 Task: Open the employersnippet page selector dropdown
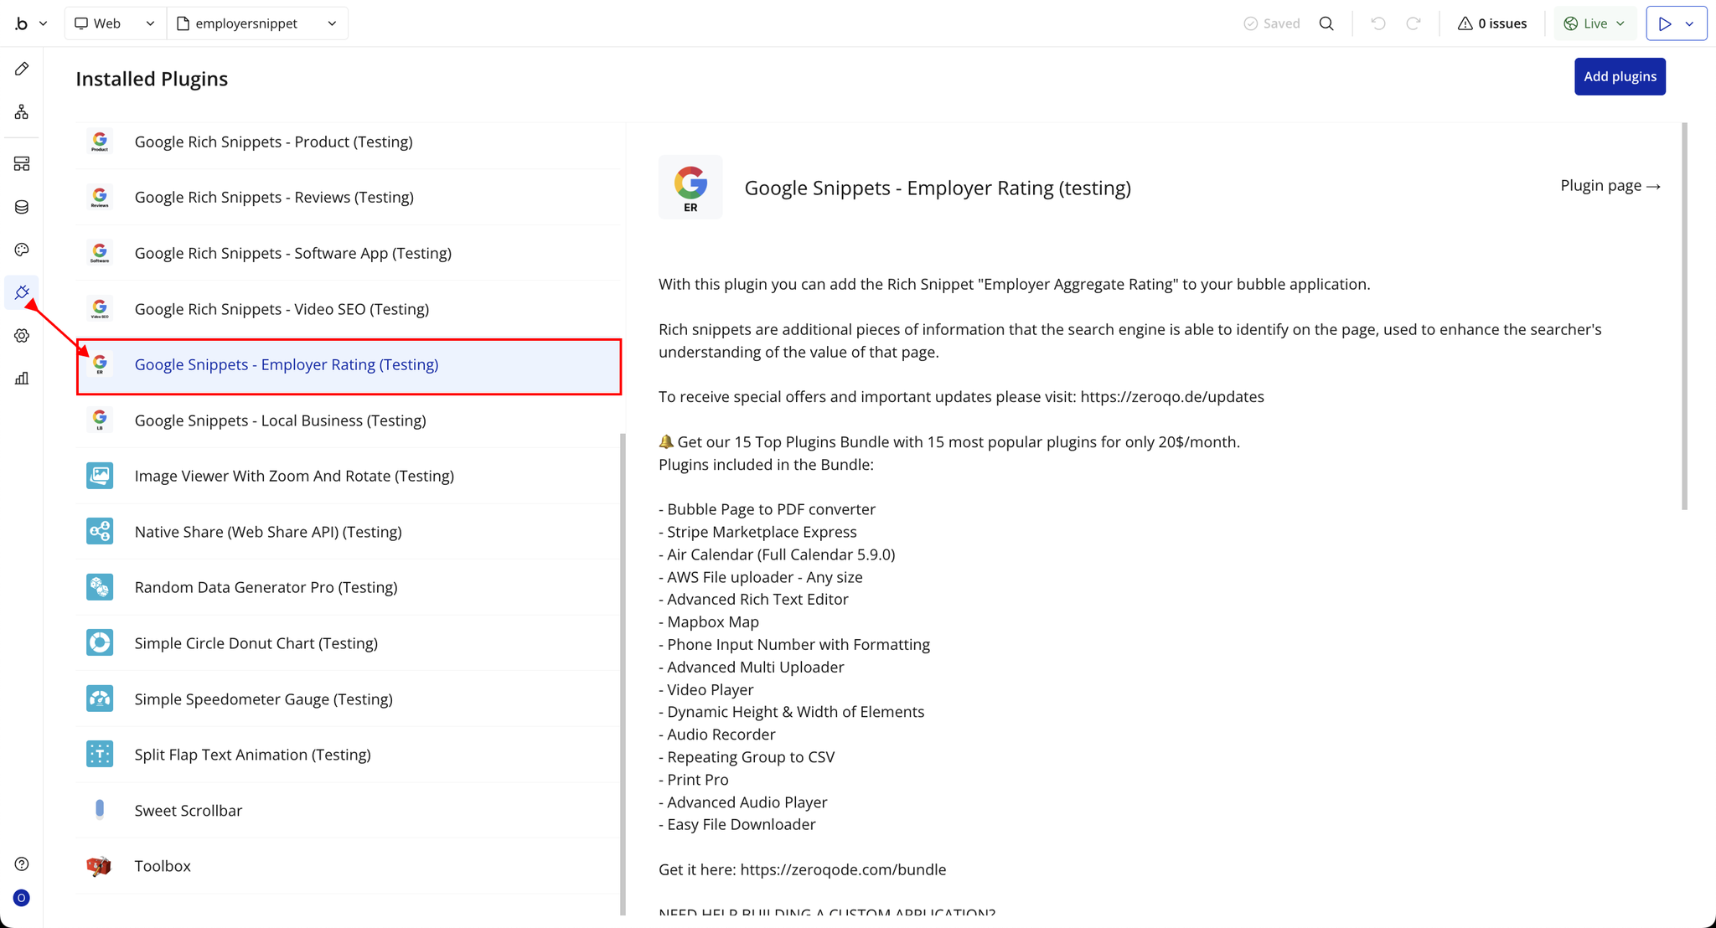[258, 23]
